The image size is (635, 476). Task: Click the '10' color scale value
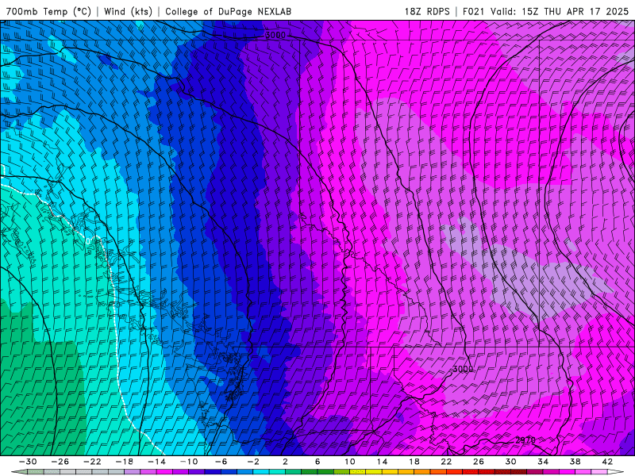pyautogui.click(x=349, y=462)
